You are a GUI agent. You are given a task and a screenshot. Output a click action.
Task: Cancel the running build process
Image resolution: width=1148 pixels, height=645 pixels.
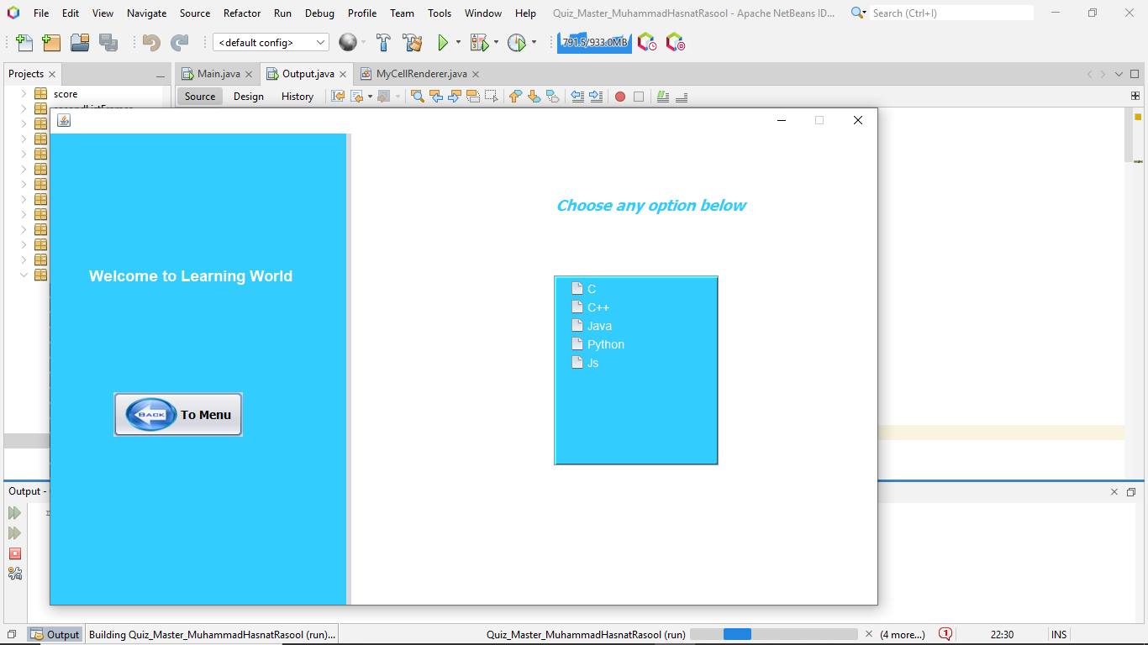(869, 634)
